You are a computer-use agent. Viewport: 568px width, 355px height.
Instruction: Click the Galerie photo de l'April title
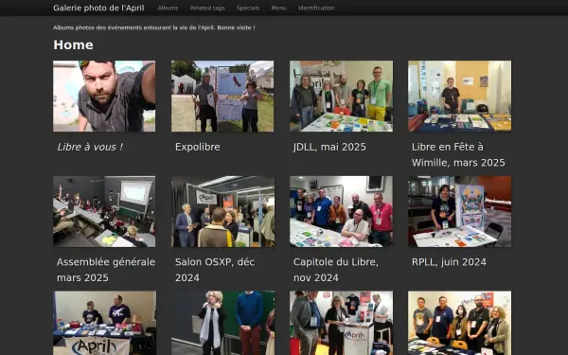(98, 8)
